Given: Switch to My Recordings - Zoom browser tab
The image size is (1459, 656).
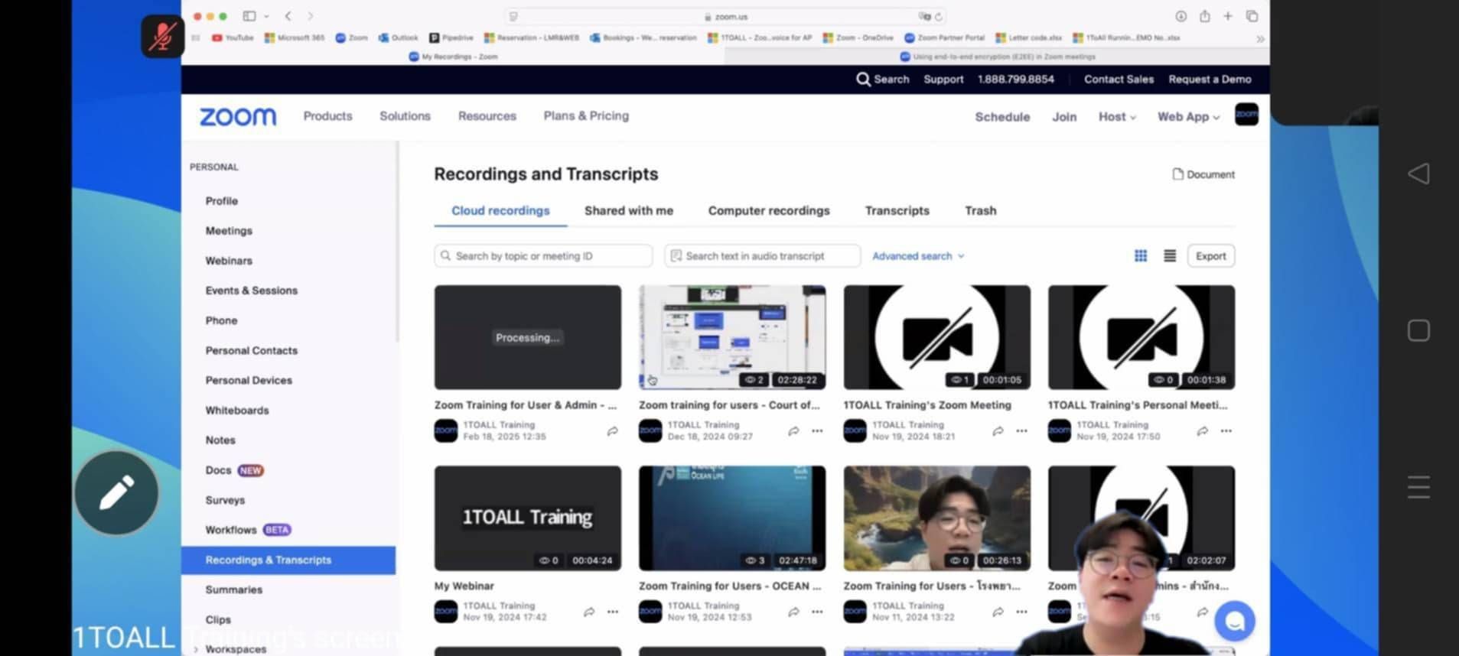Looking at the screenshot, I should [453, 57].
